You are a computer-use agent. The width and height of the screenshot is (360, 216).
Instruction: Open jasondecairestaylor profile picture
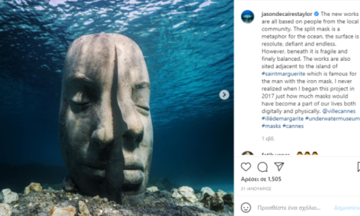click(248, 16)
